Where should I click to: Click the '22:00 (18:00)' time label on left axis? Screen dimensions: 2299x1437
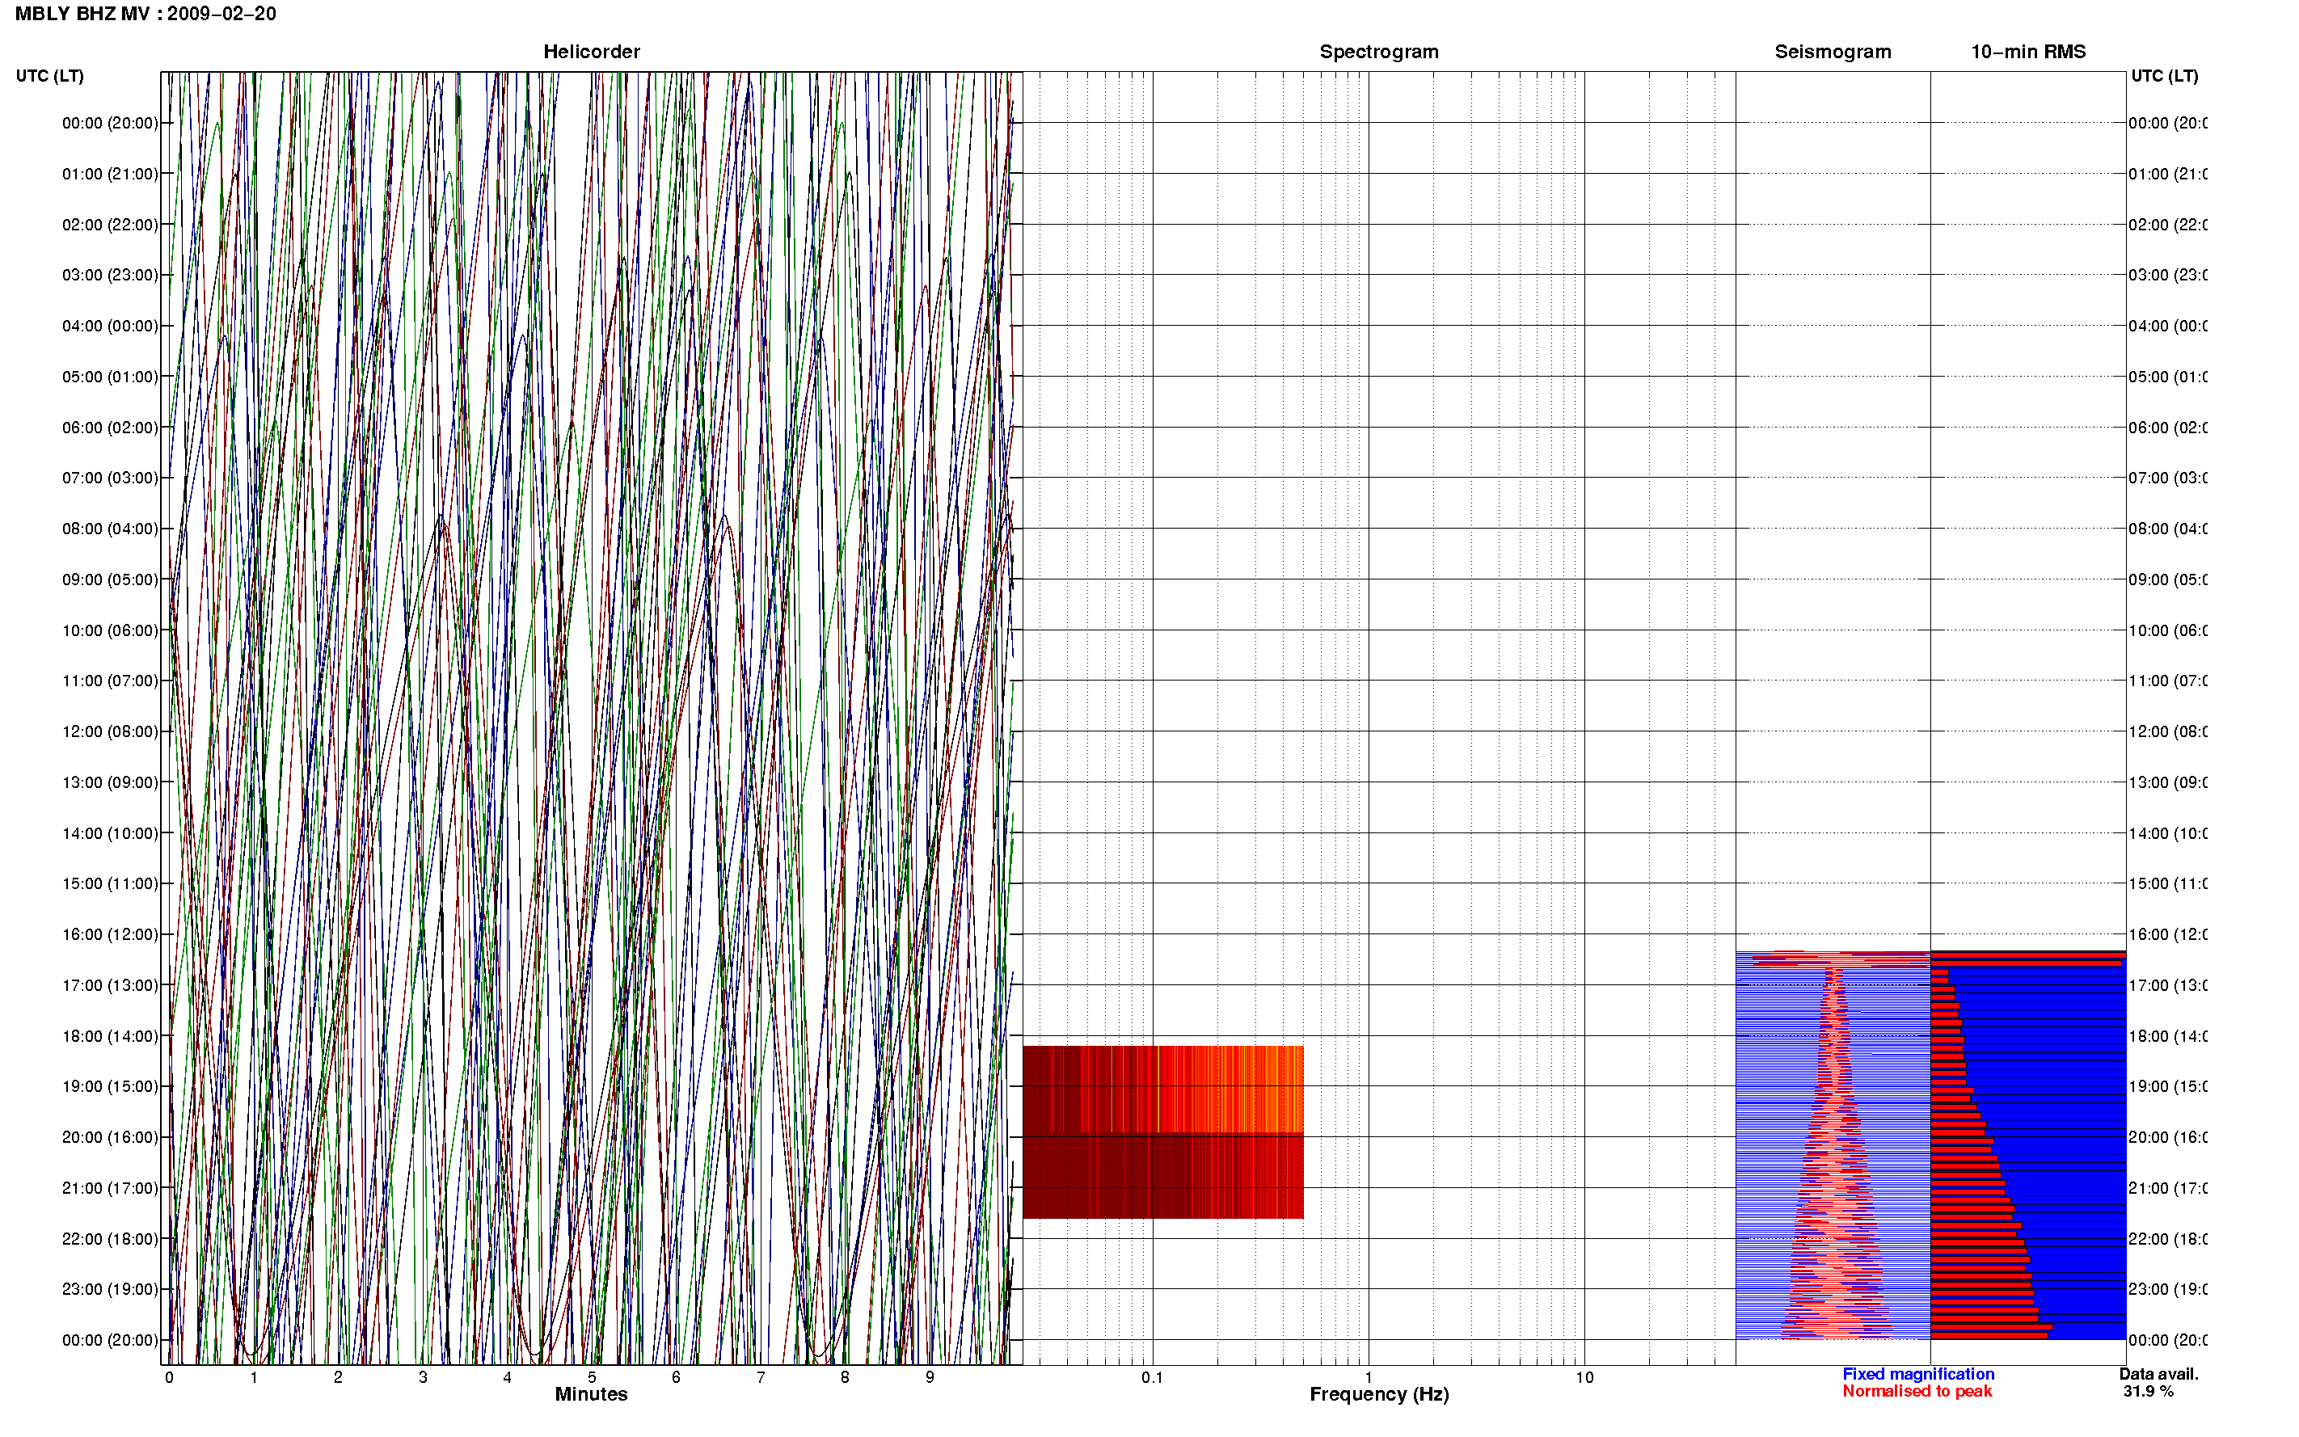click(x=110, y=1239)
